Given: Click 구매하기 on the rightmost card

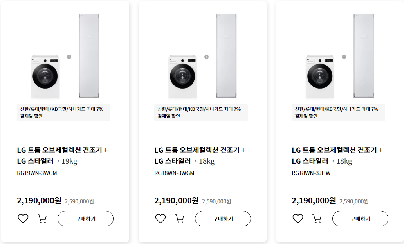Looking at the screenshot, I should click(x=360, y=219).
